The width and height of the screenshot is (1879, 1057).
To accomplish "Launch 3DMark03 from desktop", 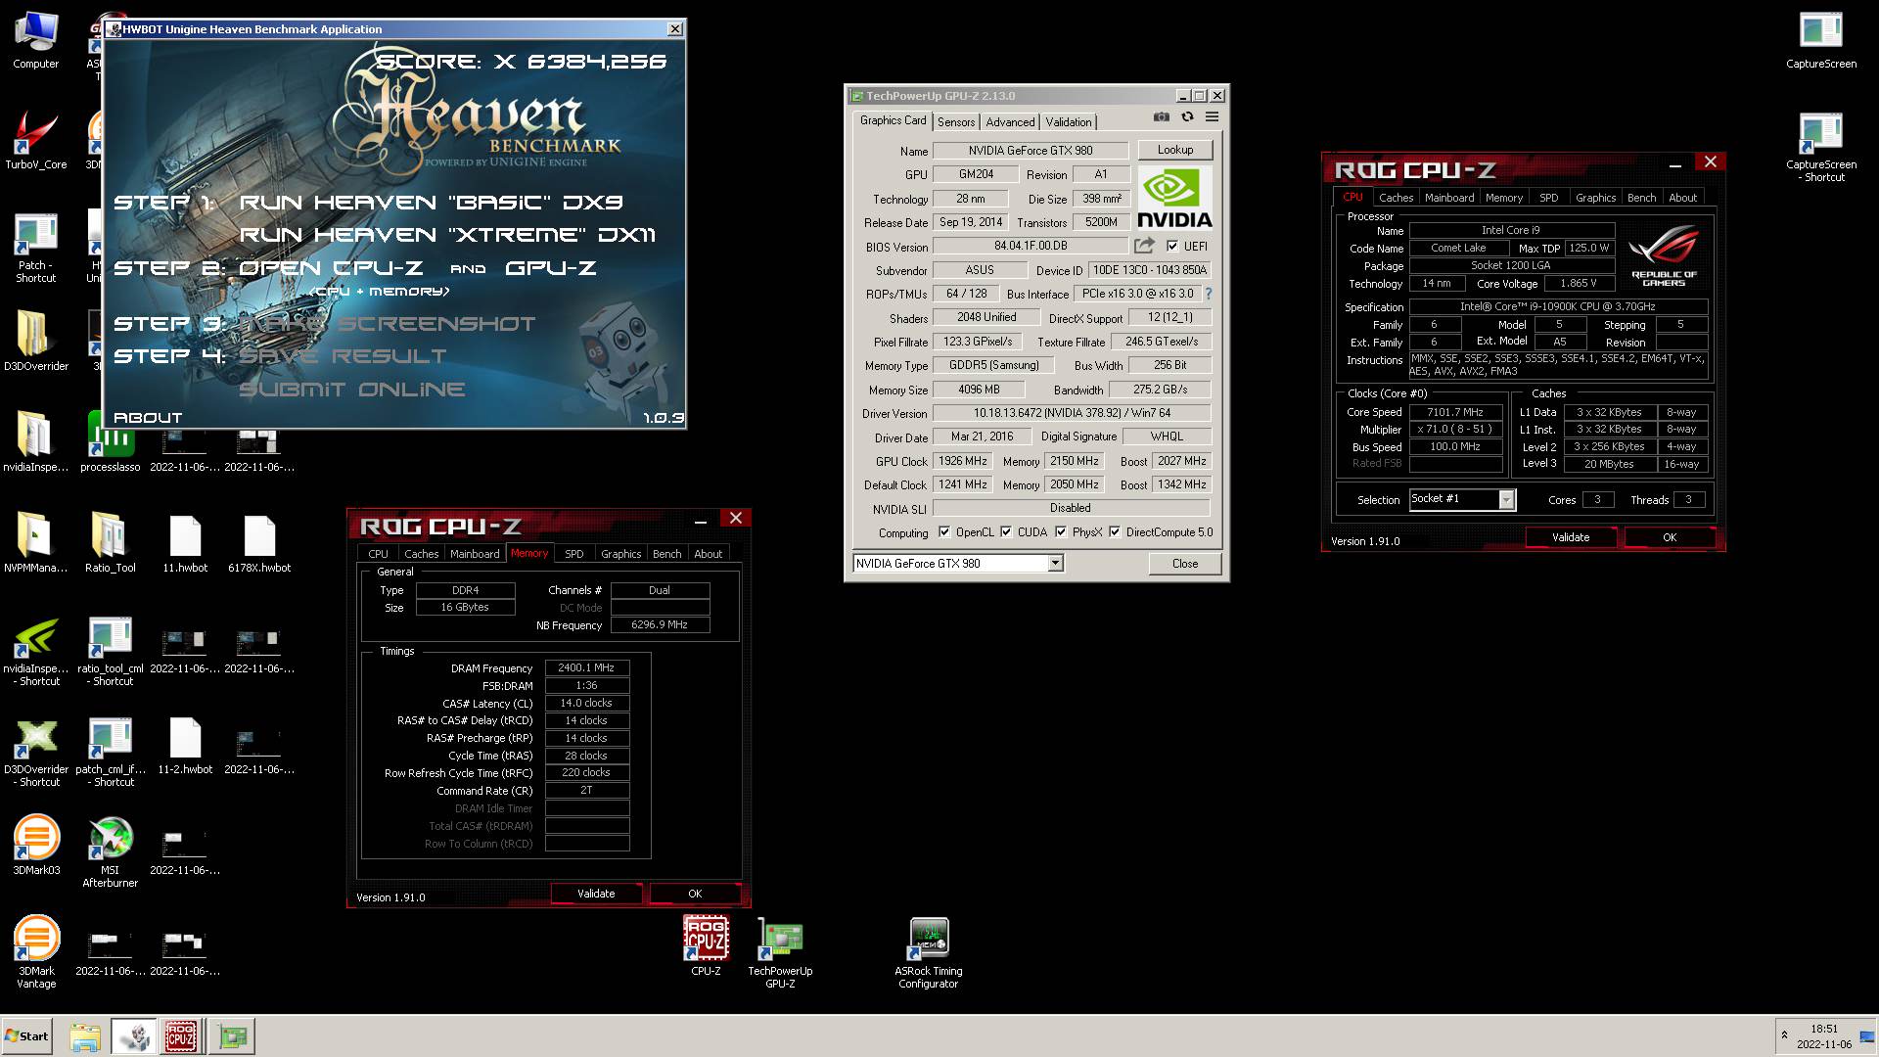I will [x=35, y=846].
